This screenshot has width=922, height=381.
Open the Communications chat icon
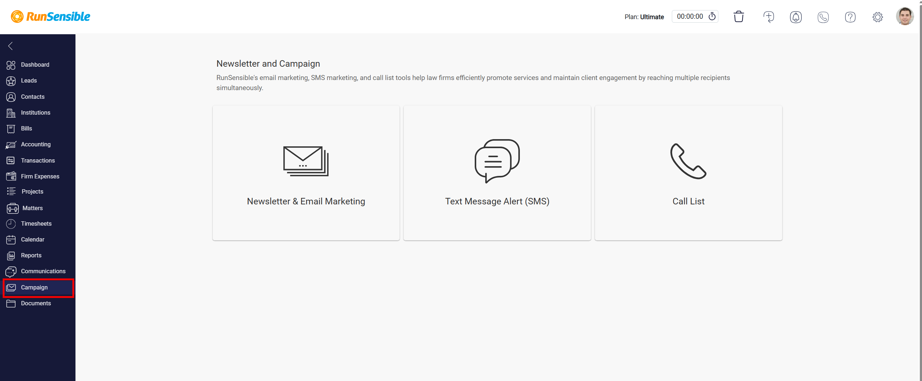(11, 271)
